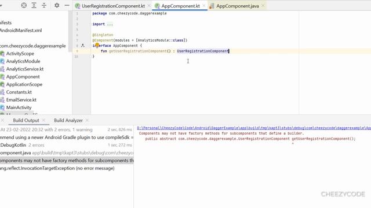Select the AppComponent.kt editor tab
Image resolution: width=371 pixels, height=208 pixels.
[180, 6]
